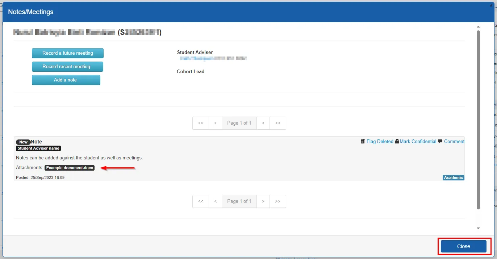Click the next-page arrow in the top pagination bar
497x259 pixels.
click(263, 123)
